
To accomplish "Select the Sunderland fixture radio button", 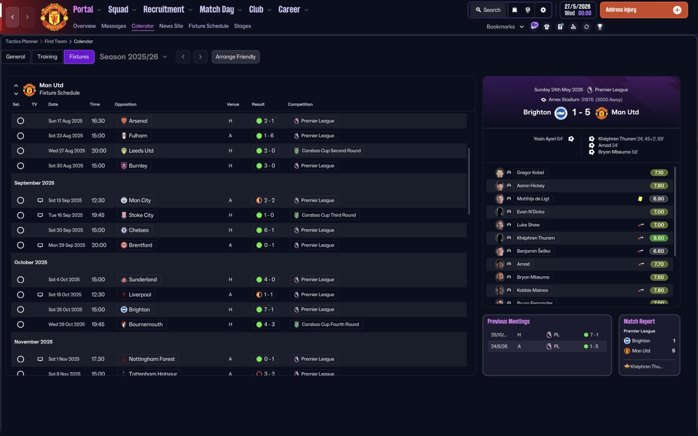I will (x=21, y=280).
